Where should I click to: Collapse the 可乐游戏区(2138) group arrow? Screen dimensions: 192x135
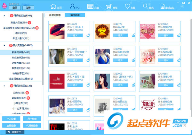[x=4, y=86]
